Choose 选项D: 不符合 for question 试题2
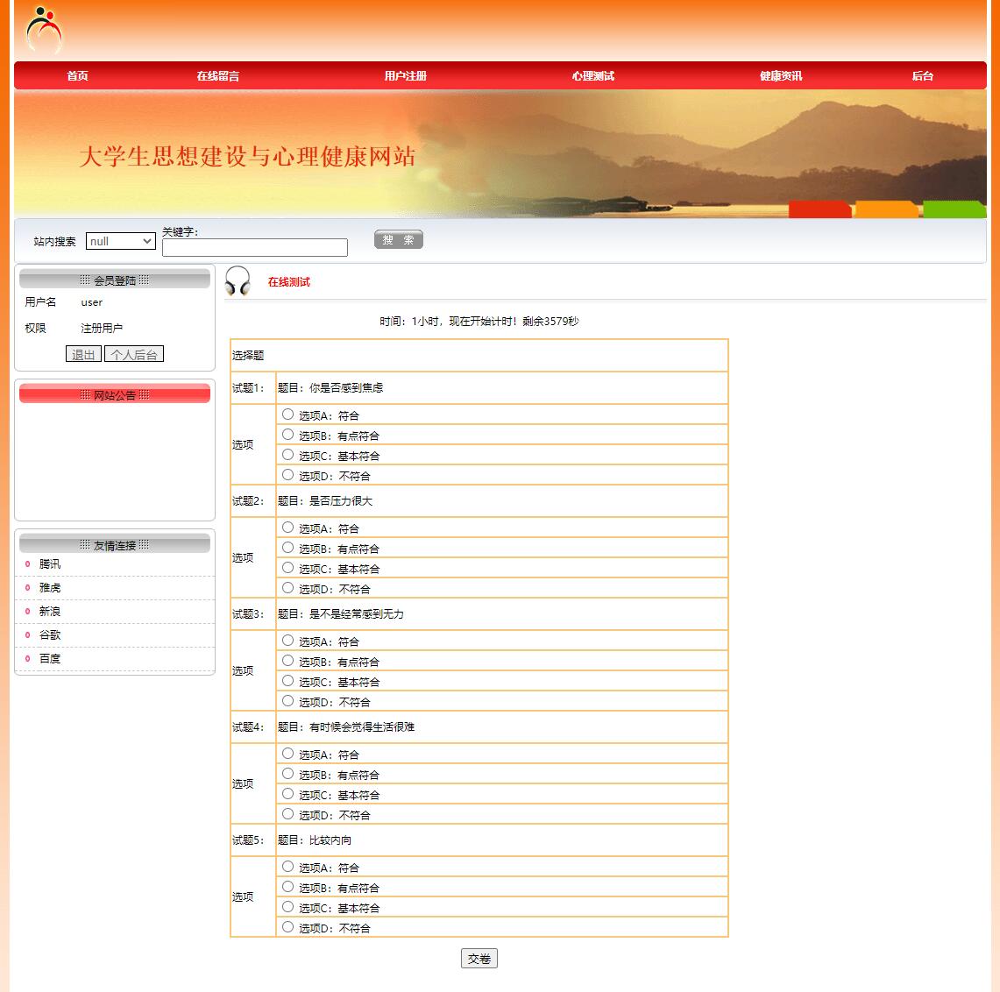The image size is (1000, 992). coord(287,587)
